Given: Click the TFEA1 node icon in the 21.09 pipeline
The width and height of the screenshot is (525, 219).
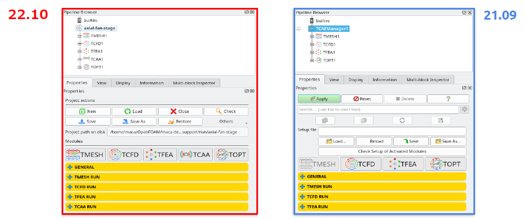Looking at the screenshot, I should point(319,52).
